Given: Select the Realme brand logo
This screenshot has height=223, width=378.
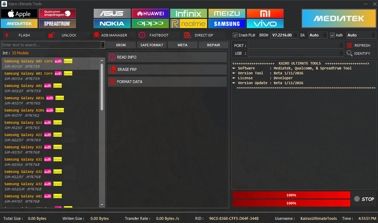Looking at the screenshot, I should click(x=188, y=24).
